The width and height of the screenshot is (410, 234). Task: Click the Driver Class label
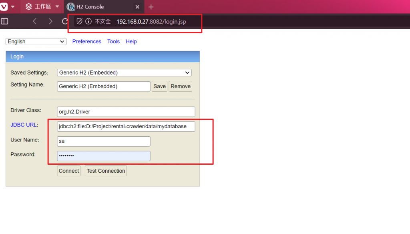(x=26, y=110)
